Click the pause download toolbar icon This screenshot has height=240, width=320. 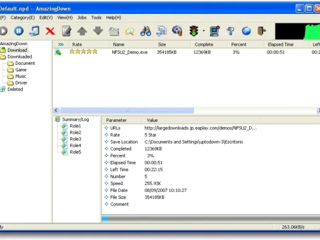[19, 31]
